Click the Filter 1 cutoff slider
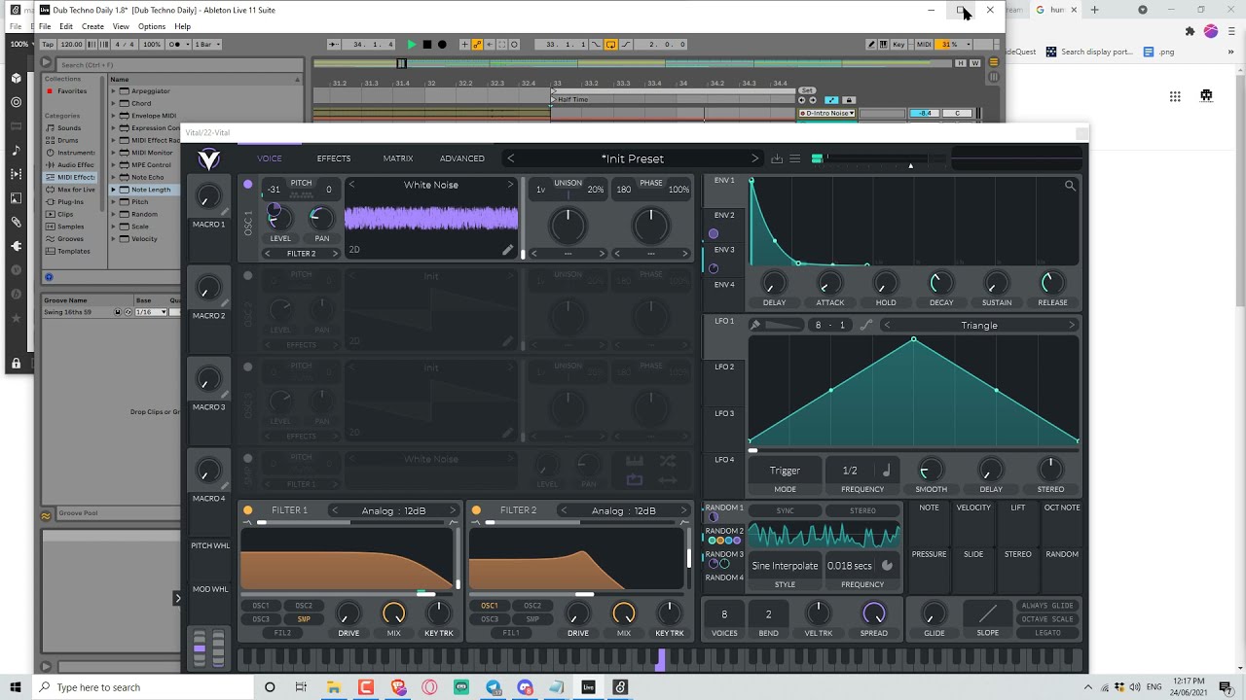Viewport: 1246px width, 700px height. point(347,593)
